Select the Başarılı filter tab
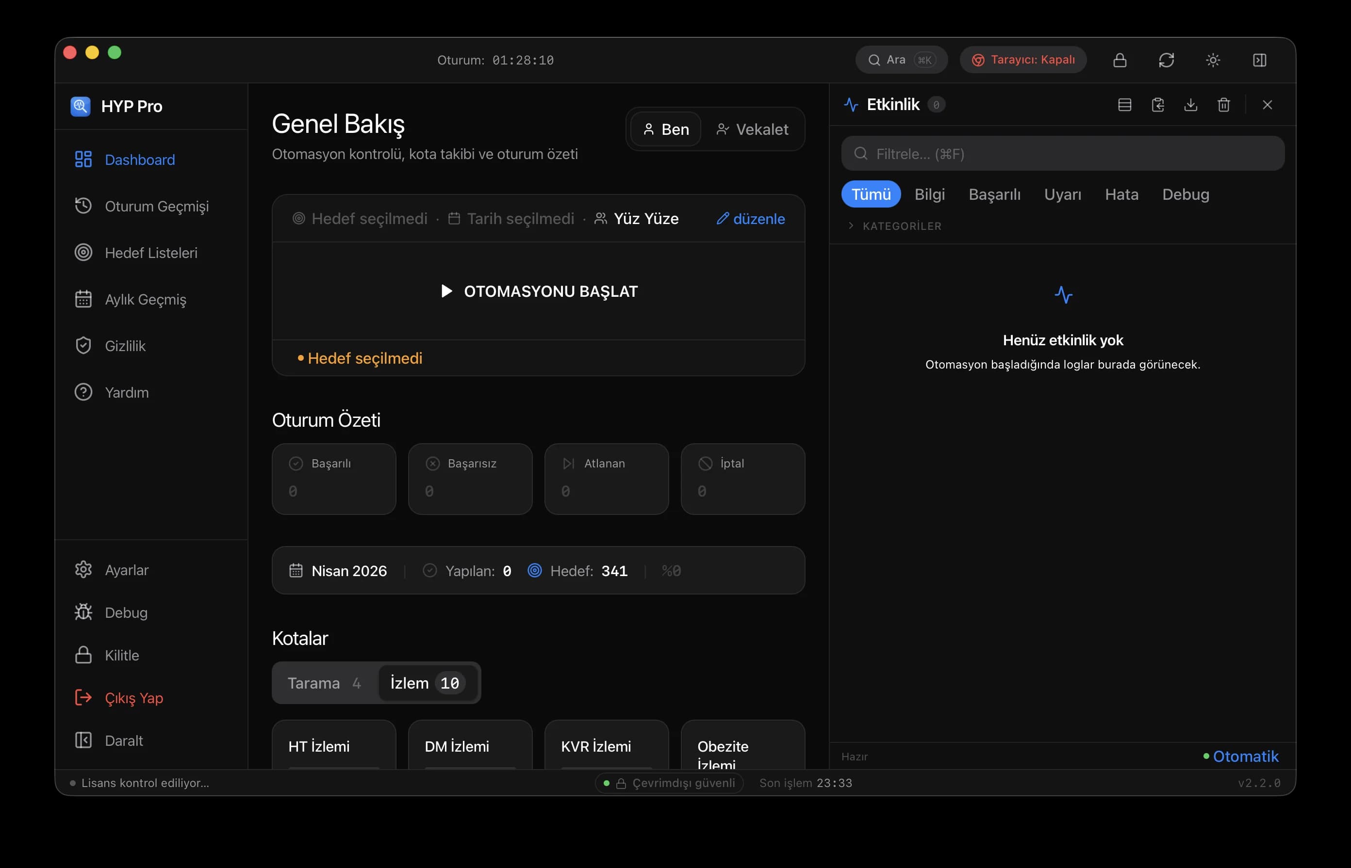 [x=994, y=194]
